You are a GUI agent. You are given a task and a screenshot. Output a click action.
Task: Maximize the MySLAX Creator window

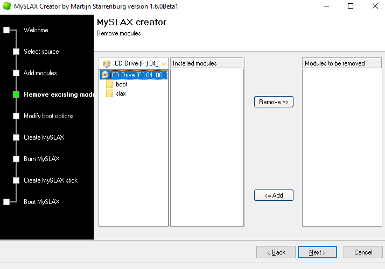click(351, 6)
